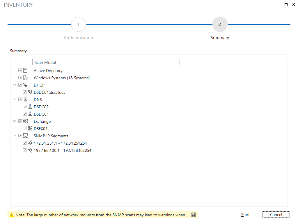Disable the 192.168.100.1 segment checkbox
Image resolution: width=298 pixels, height=223 pixels.
click(x=25, y=150)
